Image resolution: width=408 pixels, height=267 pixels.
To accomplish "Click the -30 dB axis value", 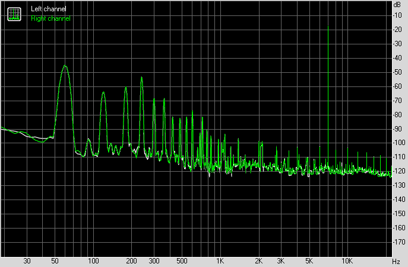I will pyautogui.click(x=397, y=44).
